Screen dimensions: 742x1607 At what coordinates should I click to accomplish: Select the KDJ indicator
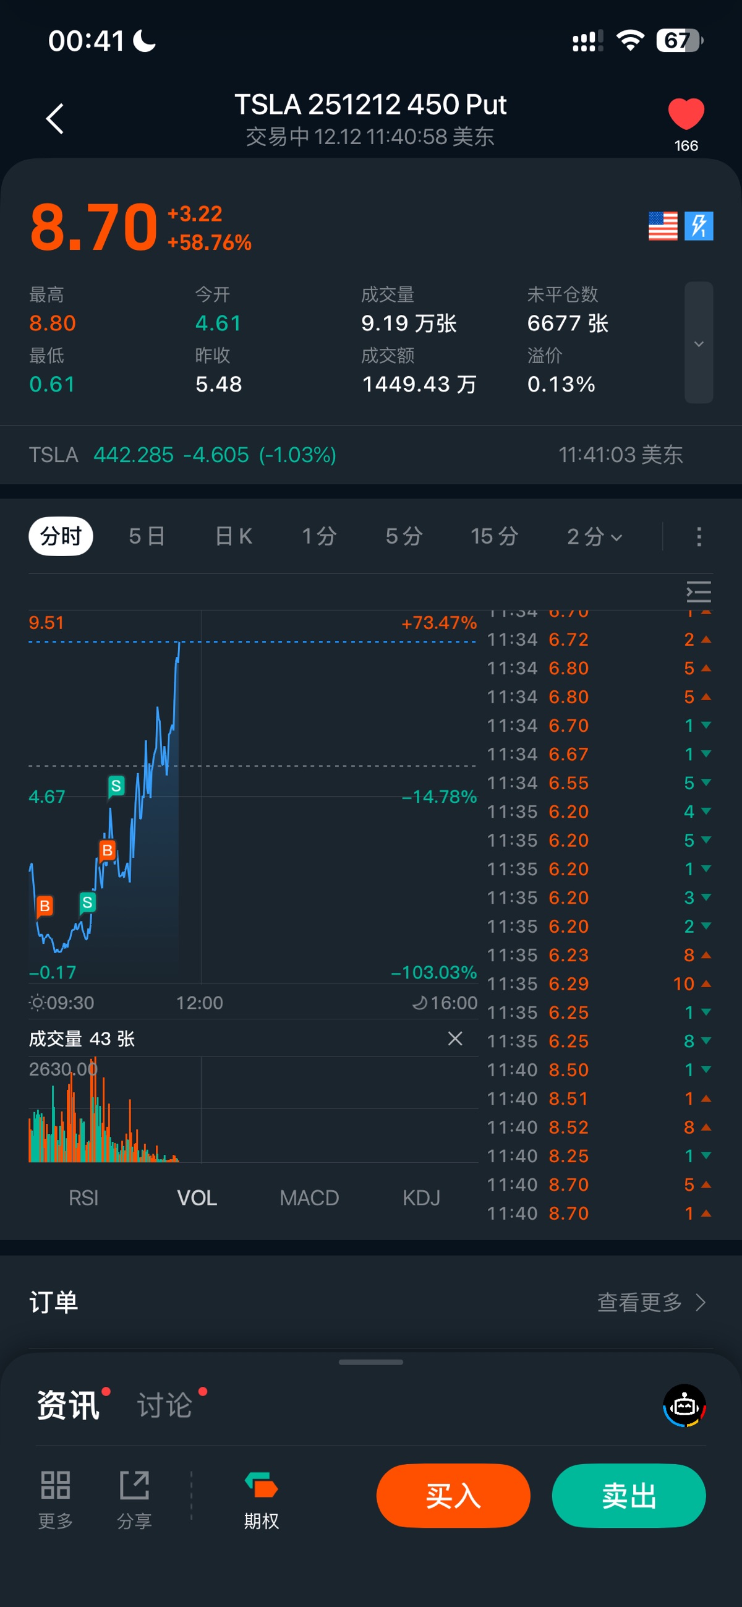pos(422,1198)
